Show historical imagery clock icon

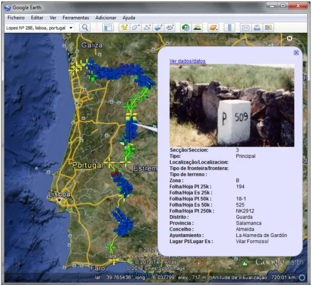[186, 27]
